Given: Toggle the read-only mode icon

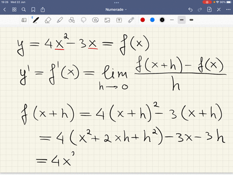Looking at the screenshot, I should pos(24,20).
